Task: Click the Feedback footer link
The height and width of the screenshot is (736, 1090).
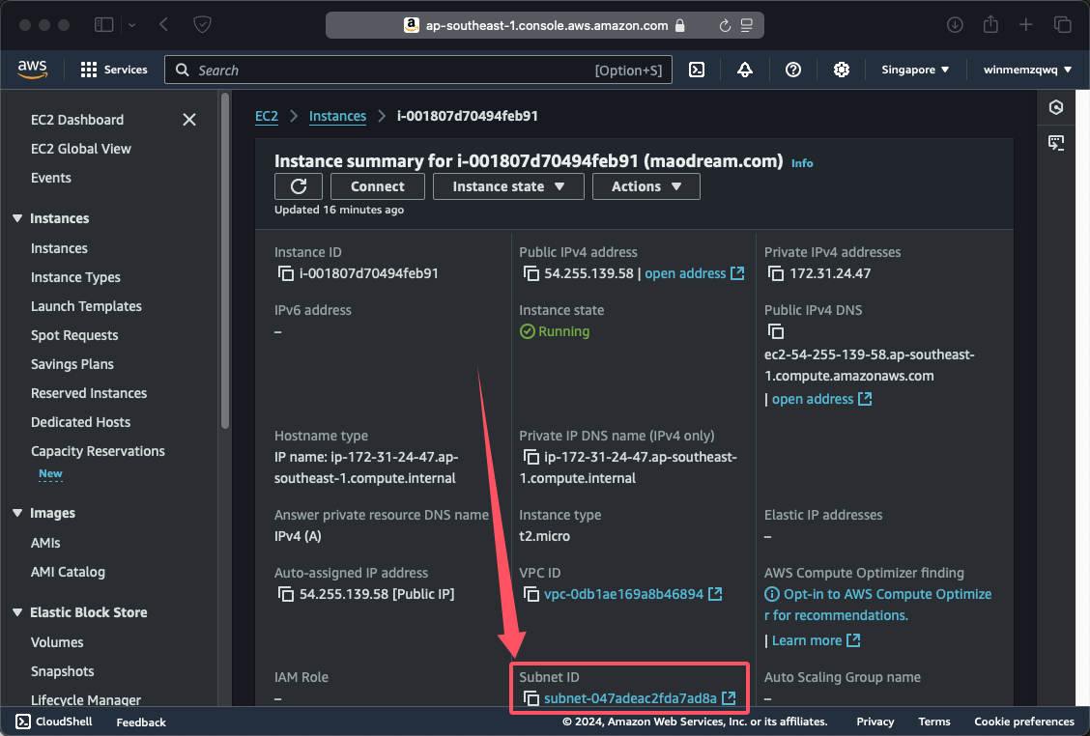Action: (x=141, y=722)
